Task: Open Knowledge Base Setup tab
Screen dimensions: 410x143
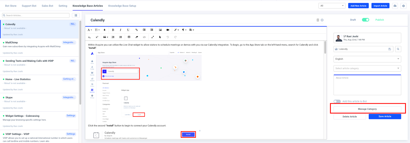Action: coord(122,6)
